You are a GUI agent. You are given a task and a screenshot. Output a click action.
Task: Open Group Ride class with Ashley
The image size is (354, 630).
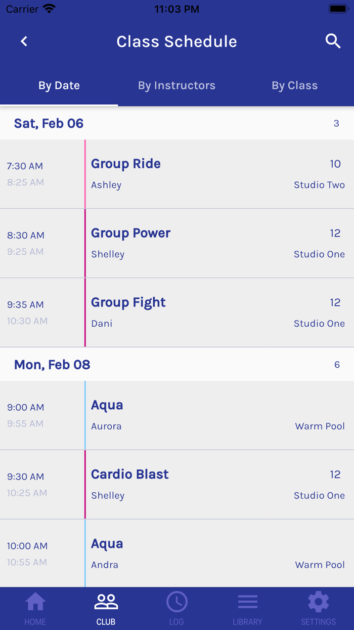point(217,174)
